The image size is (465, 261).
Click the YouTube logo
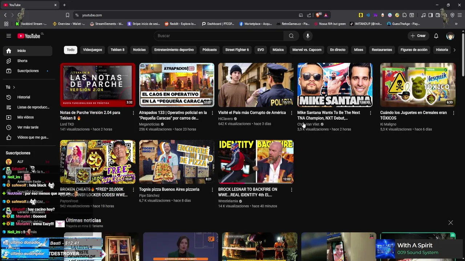[x=29, y=36]
